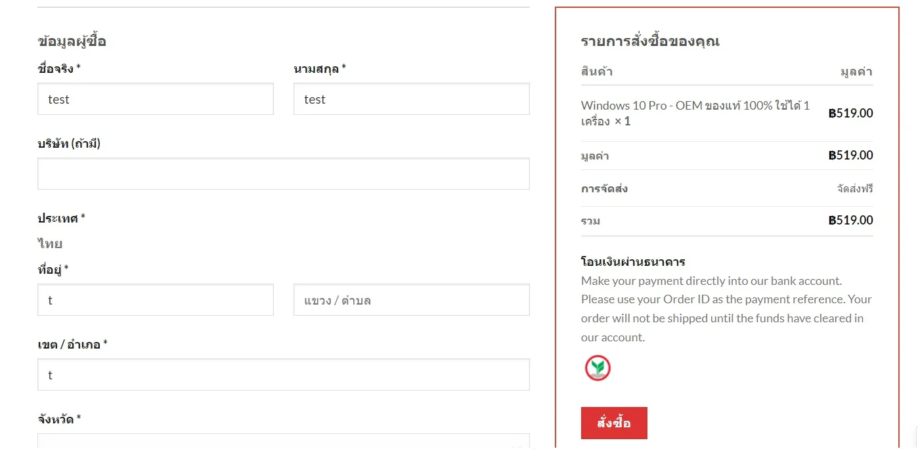The height and width of the screenshot is (449, 918).
Task: Click the ชื่อจริง * label
Action: [x=59, y=68]
